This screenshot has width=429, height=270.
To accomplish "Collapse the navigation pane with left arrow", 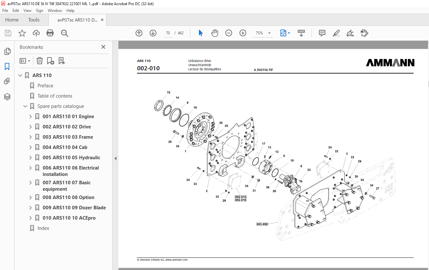I will [116, 158].
